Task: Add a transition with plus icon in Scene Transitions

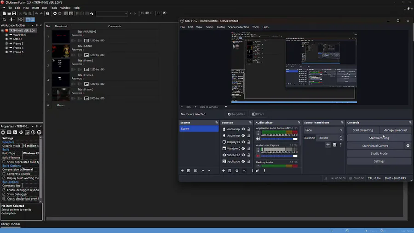Action: (x=328, y=145)
